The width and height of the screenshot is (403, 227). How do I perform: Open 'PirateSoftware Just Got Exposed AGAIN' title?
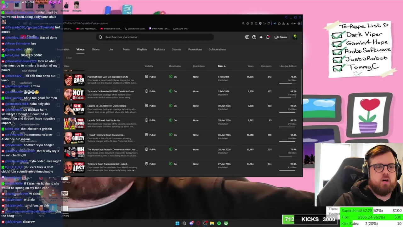coord(108,77)
